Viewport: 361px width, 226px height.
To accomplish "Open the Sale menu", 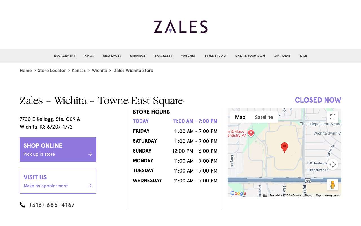I will pyautogui.click(x=303, y=56).
